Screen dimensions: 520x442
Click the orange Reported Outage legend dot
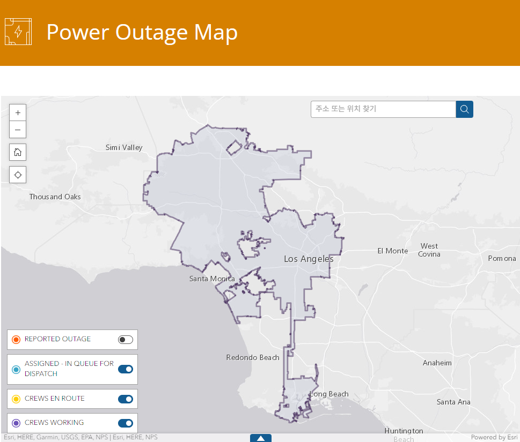pos(16,339)
